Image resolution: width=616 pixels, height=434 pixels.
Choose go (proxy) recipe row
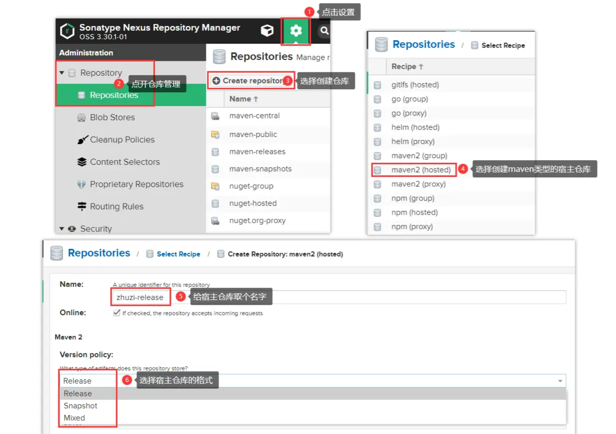451,113
